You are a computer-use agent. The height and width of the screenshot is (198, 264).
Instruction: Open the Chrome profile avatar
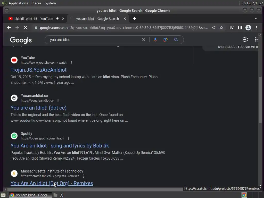248,28
